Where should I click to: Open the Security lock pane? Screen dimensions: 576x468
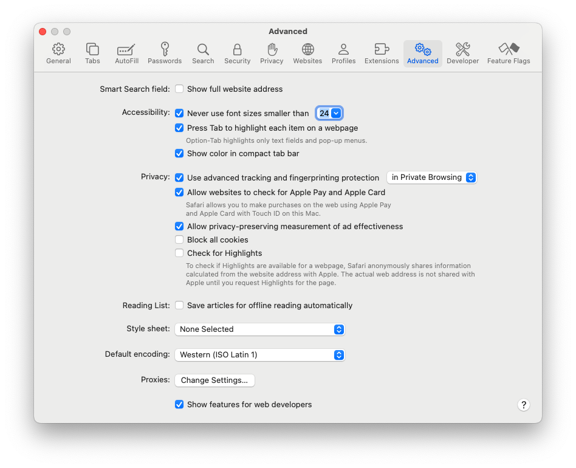(x=238, y=53)
